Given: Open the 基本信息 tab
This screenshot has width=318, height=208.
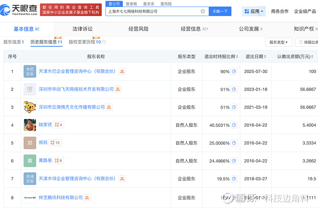Looking at the screenshot, I should click(26, 29).
